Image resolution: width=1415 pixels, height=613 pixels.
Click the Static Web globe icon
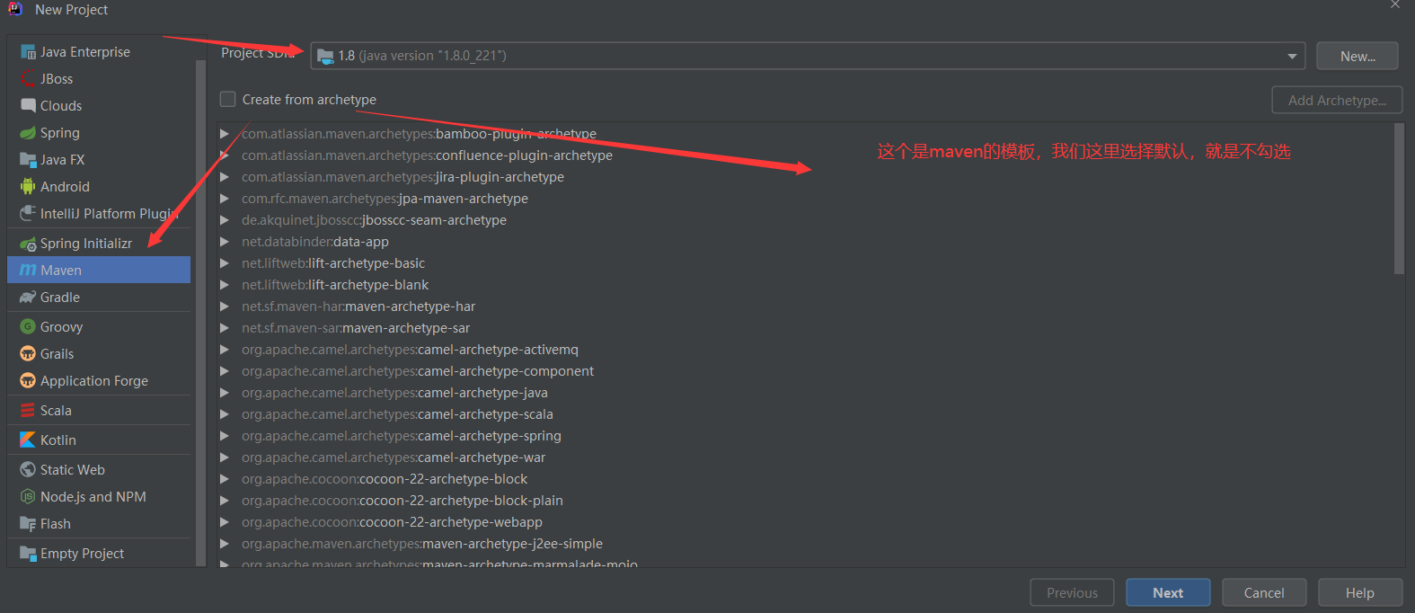[x=28, y=470]
